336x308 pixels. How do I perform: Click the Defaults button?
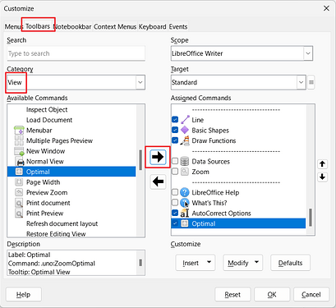coord(290,263)
